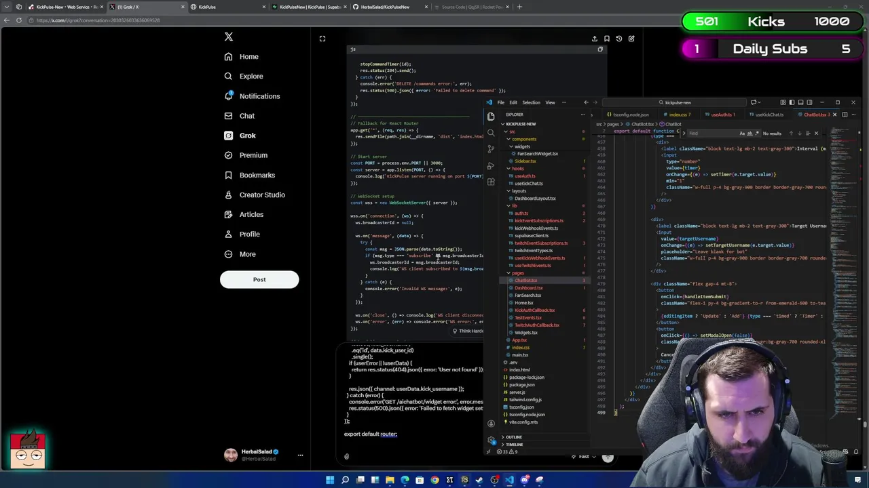Bookmark the Grok conversation
The image size is (869, 488).
[607, 39]
